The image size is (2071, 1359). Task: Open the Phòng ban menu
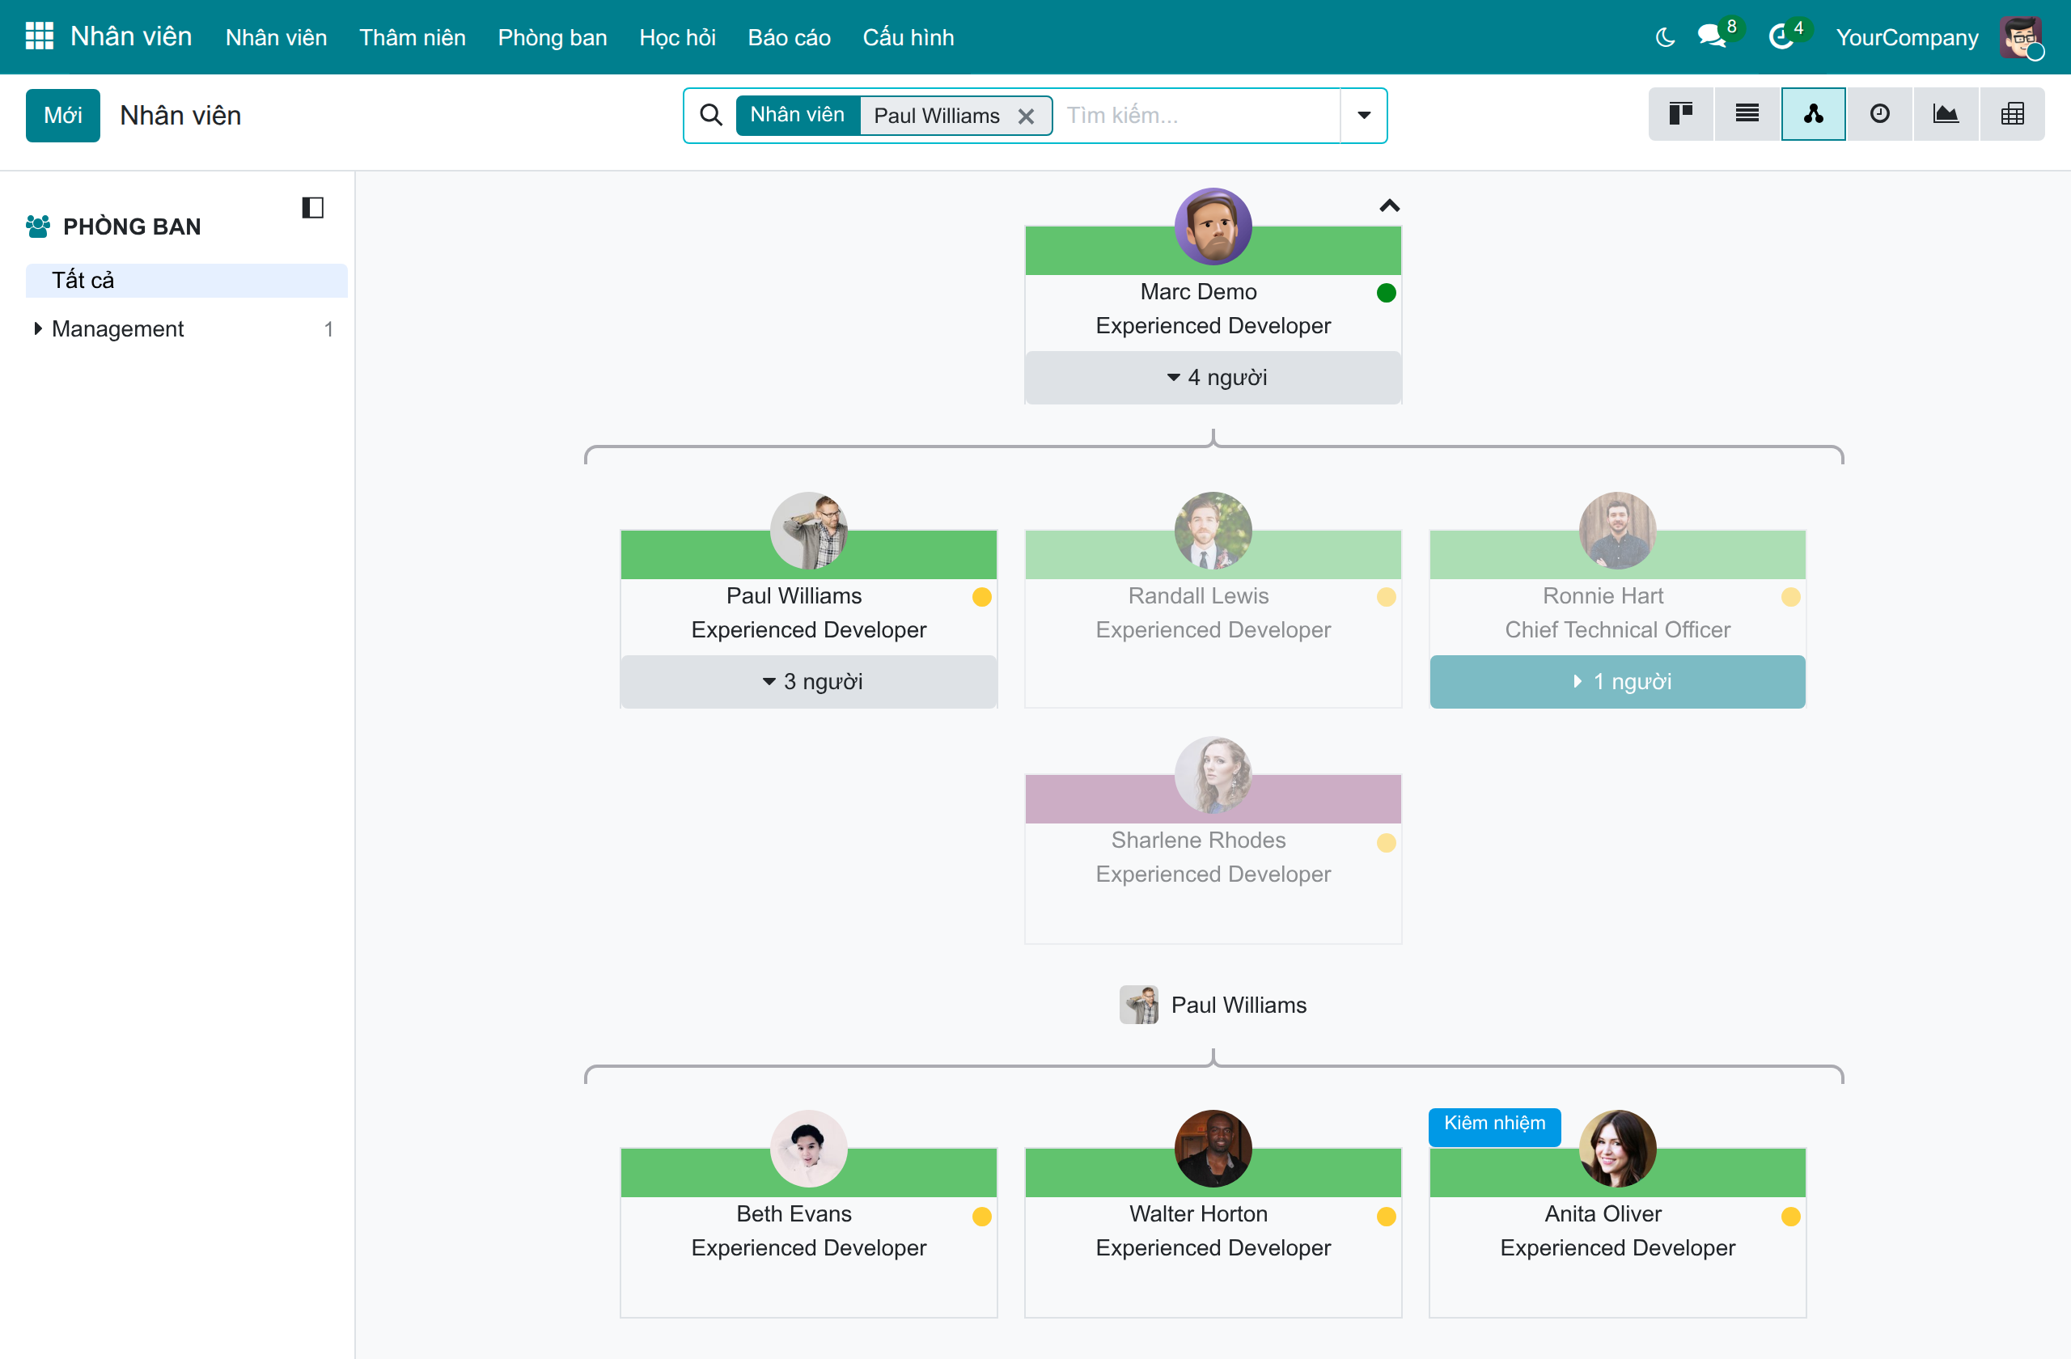tap(552, 37)
